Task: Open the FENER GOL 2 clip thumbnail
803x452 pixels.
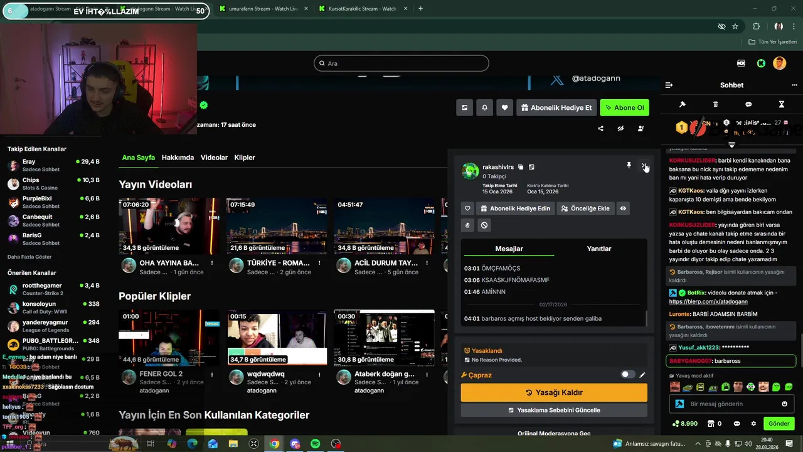Action: 169,338
